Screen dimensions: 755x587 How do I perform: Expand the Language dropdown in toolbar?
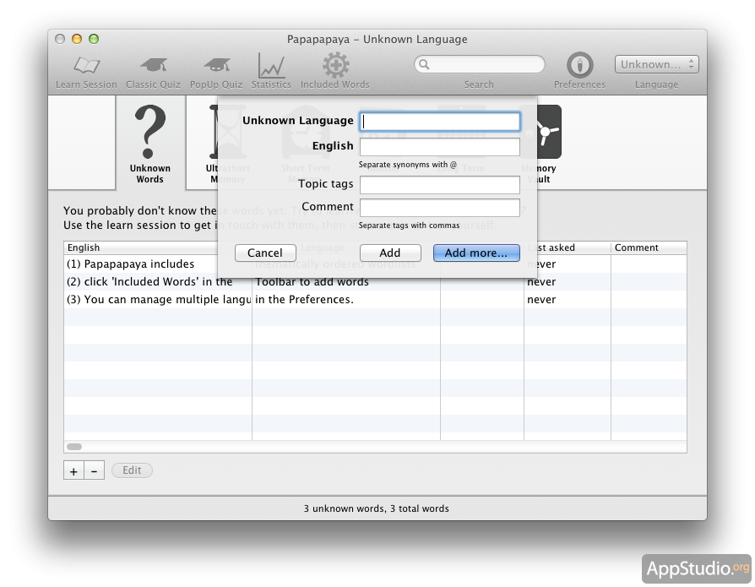click(x=657, y=64)
